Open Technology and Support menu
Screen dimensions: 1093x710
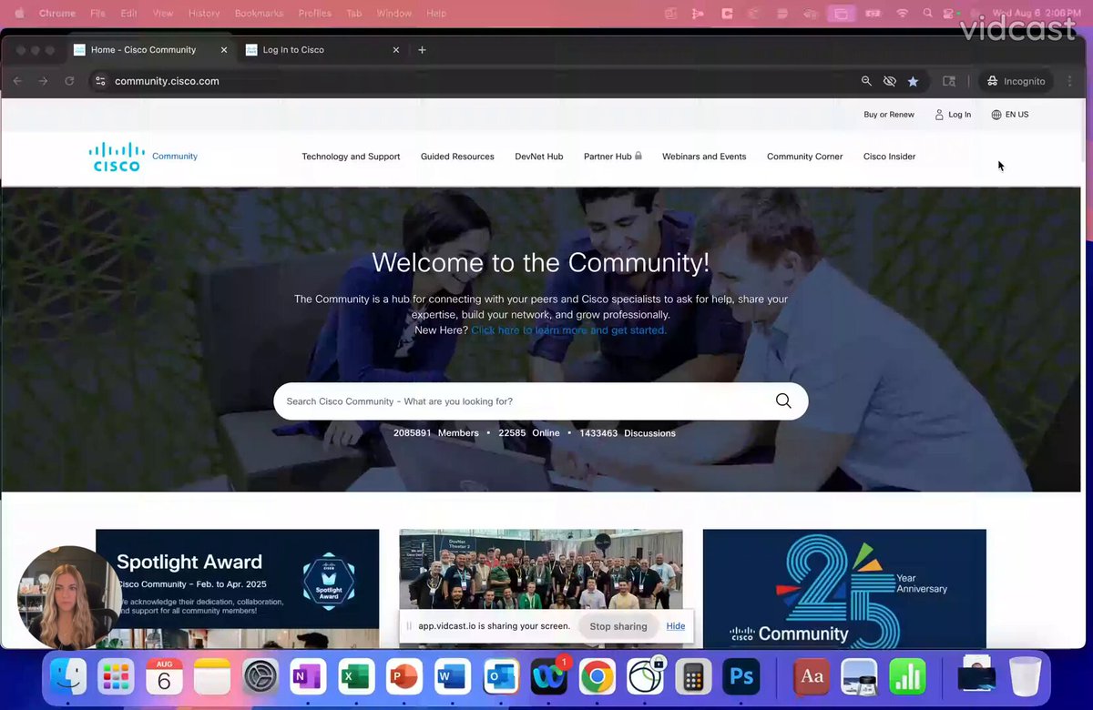351,157
